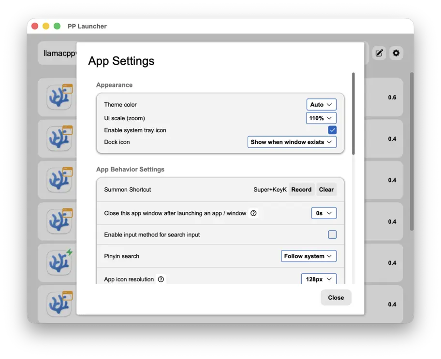This screenshot has width=441, height=359.
Task: Toggle Enable system tray icon checkbox
Action: point(332,130)
